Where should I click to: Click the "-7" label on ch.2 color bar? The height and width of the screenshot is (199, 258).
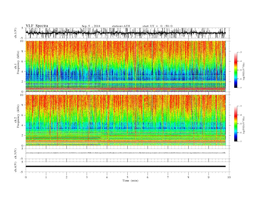(x=240, y=141)
